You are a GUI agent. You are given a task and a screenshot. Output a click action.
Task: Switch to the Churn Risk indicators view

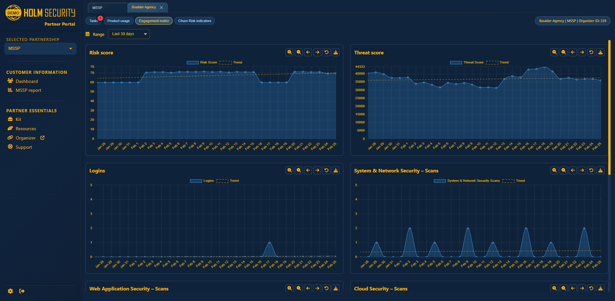coord(194,21)
